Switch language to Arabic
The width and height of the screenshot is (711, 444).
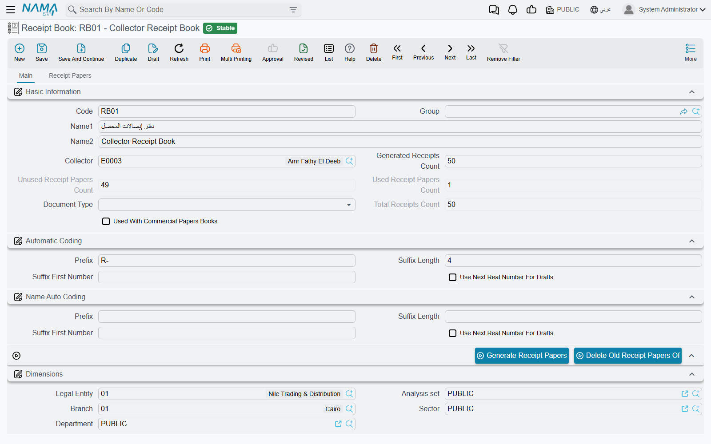coord(601,9)
